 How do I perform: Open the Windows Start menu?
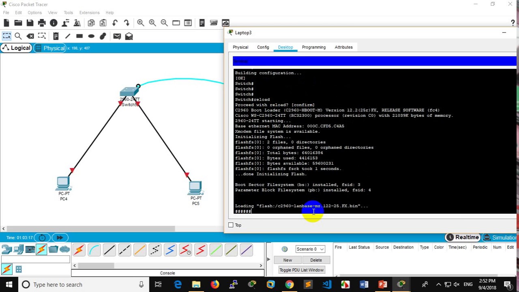pos(9,285)
